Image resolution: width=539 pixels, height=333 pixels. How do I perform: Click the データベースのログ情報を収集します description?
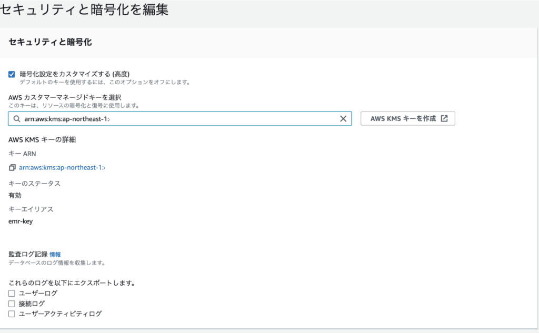pos(57,263)
